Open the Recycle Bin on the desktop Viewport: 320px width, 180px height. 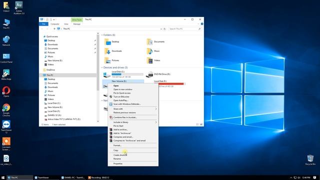(310, 160)
